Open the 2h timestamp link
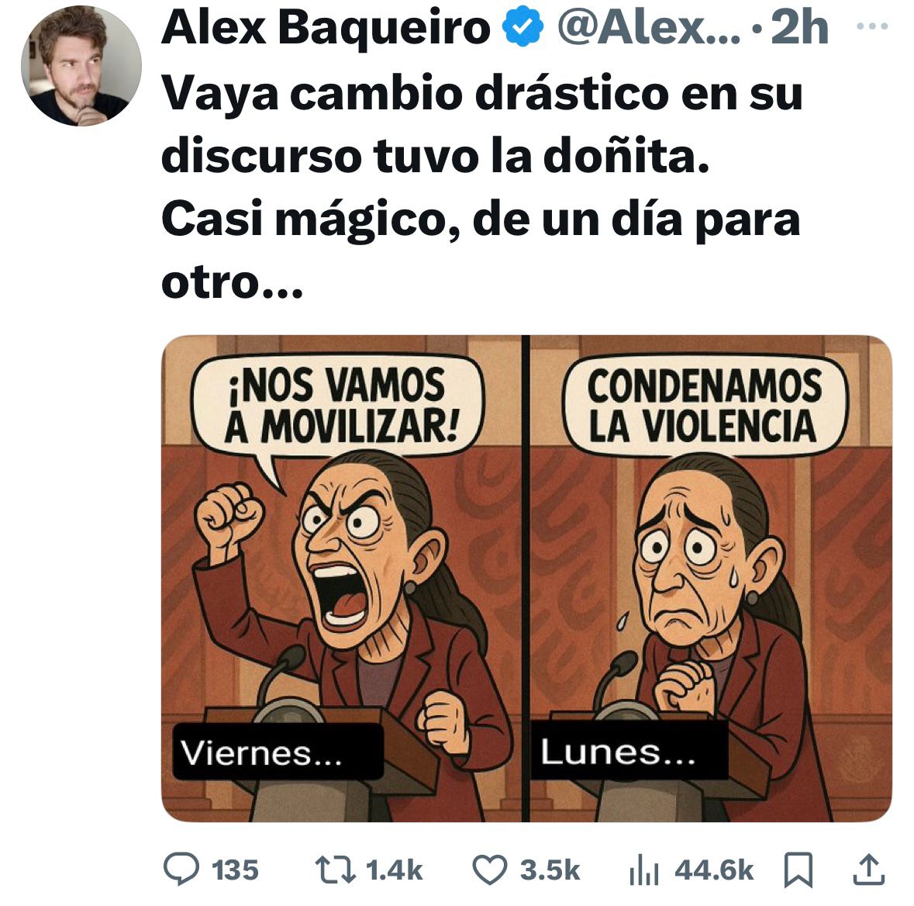Image resolution: width=914 pixels, height=906 pixels. point(799,27)
